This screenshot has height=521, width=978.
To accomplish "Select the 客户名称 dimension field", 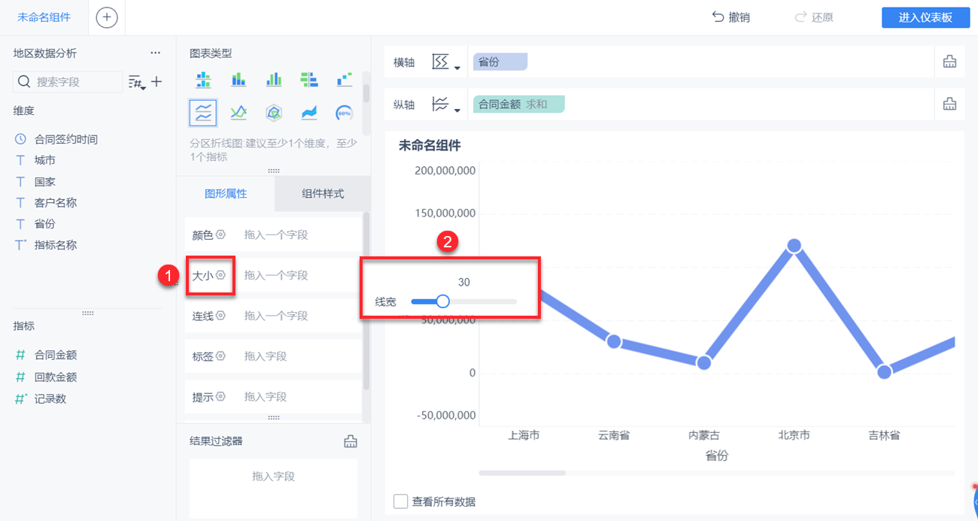I will pos(46,202).
